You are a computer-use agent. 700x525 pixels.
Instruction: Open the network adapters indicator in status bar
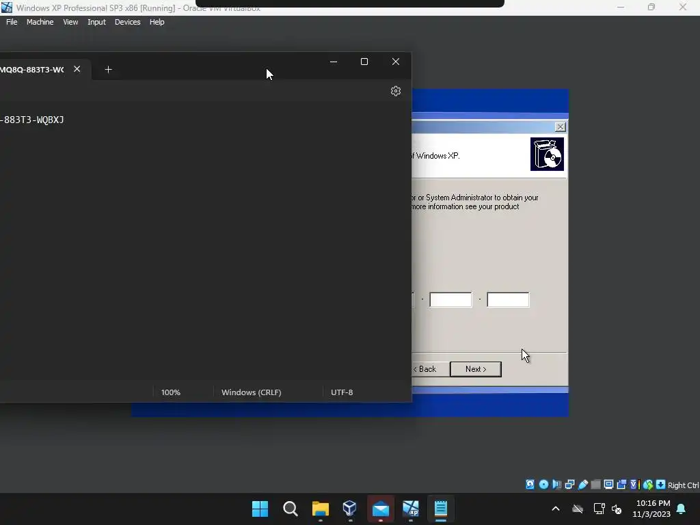point(569,485)
